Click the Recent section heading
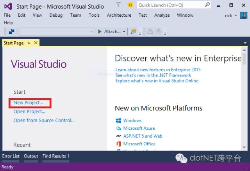This screenshot has height=171, width=250. (22, 145)
